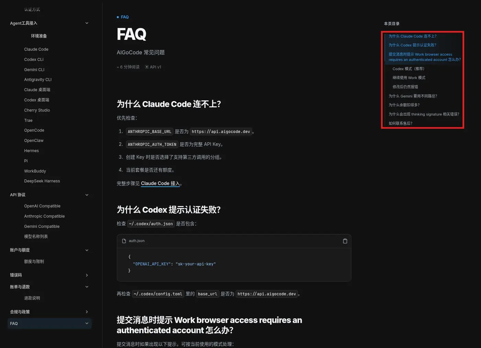Open Cherry Studio in sidebar
The image size is (481, 348).
(x=37, y=110)
